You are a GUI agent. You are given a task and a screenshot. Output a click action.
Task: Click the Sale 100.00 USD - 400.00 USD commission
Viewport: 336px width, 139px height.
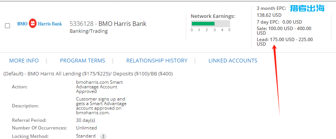[284, 31]
